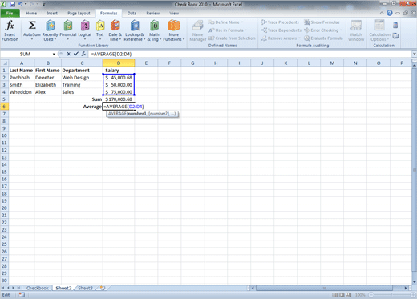This screenshot has height=299, width=417.
Task: Switch to Page Layout view in status bar
Action: [x=342, y=295]
